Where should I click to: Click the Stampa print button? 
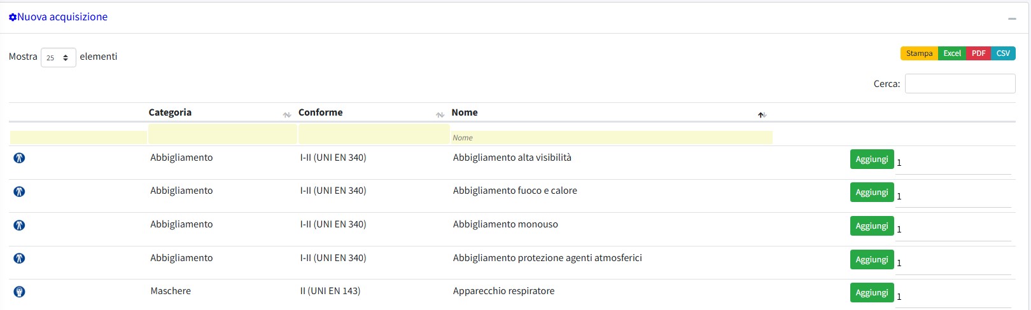tap(919, 53)
